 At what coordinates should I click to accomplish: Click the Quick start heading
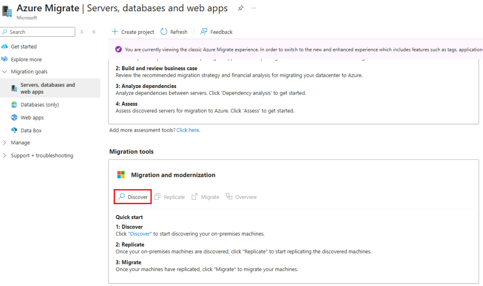129,217
